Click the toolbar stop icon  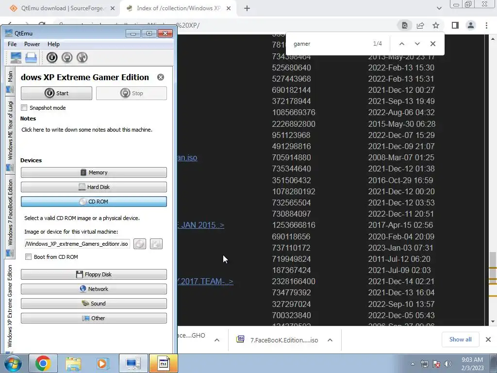click(67, 57)
